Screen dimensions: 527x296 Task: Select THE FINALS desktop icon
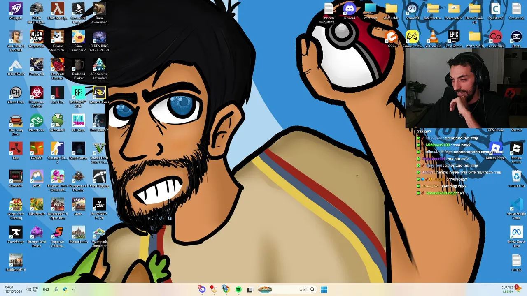(x=16, y=67)
